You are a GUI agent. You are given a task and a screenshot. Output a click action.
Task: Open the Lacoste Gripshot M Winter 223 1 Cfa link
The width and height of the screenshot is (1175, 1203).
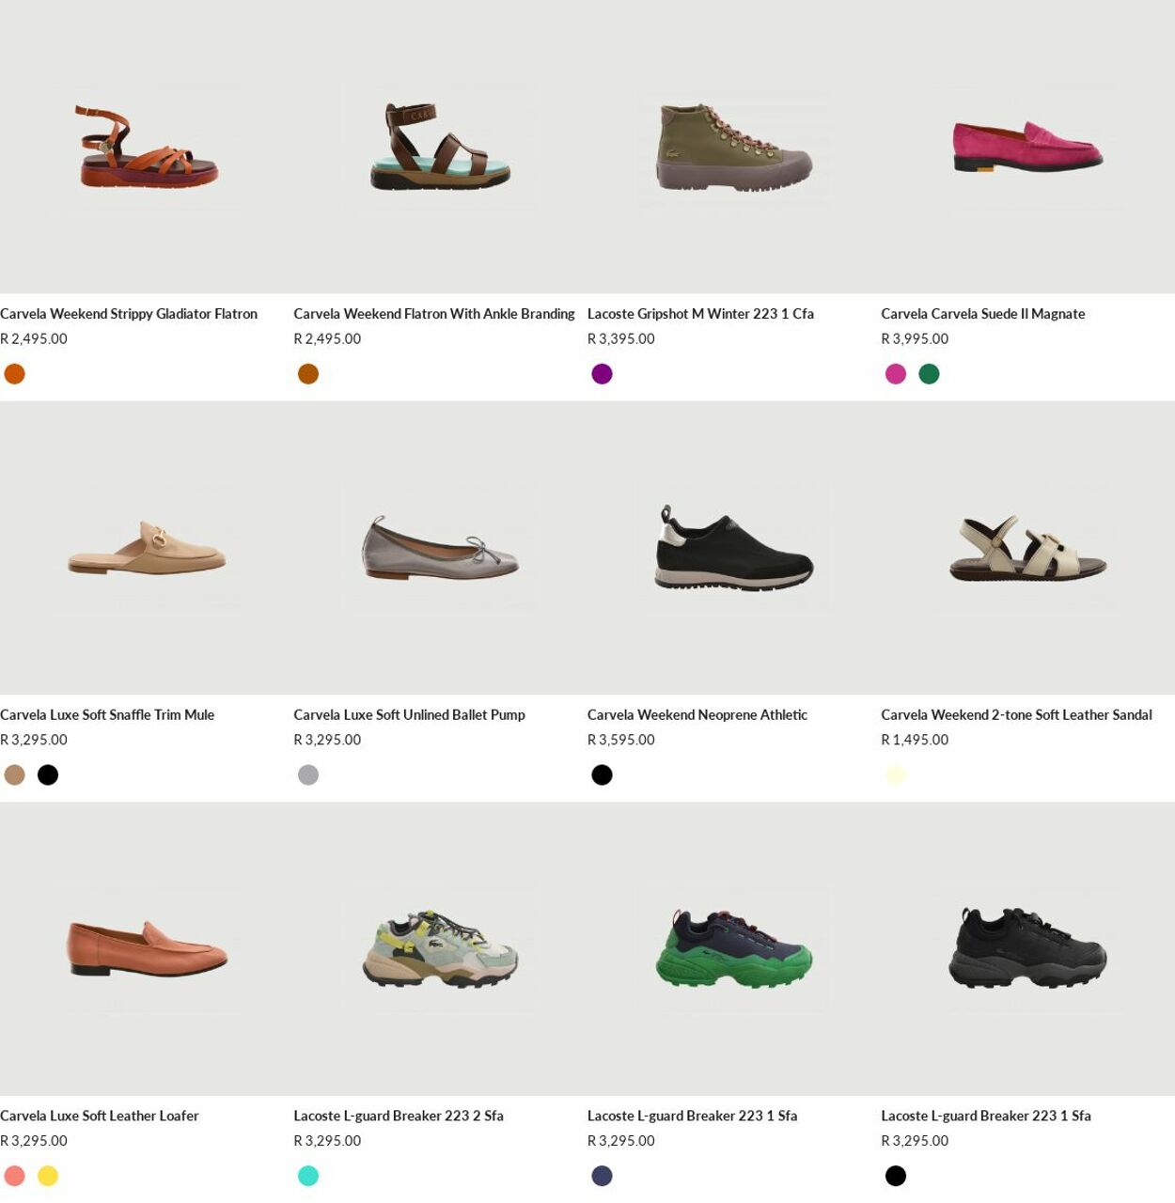(700, 314)
